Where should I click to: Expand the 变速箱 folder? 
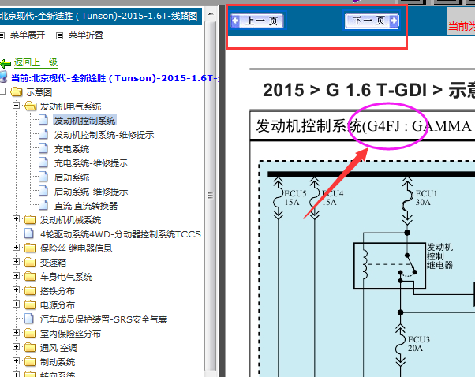click(x=16, y=262)
